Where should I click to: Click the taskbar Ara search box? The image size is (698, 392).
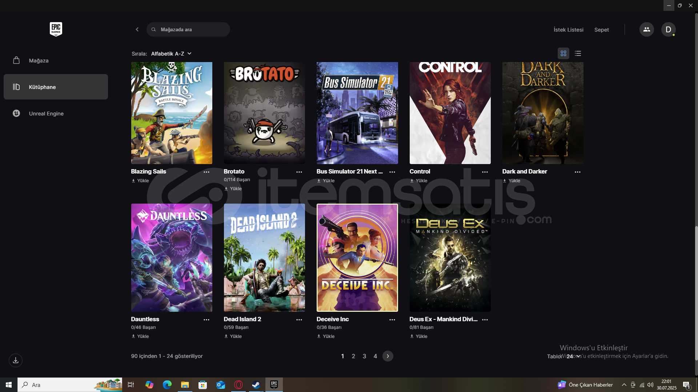pyautogui.click(x=70, y=385)
